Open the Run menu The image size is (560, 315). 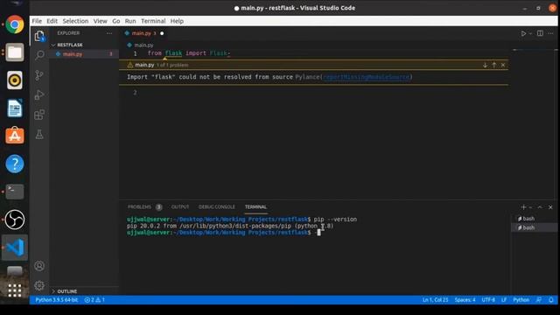[x=130, y=21]
